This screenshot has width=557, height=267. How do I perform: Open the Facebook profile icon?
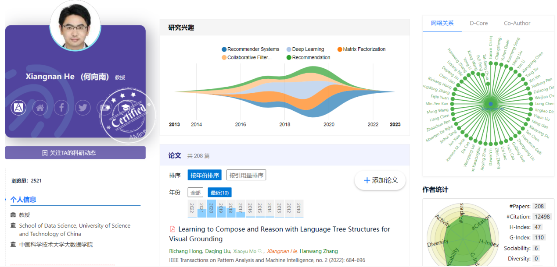click(x=61, y=107)
